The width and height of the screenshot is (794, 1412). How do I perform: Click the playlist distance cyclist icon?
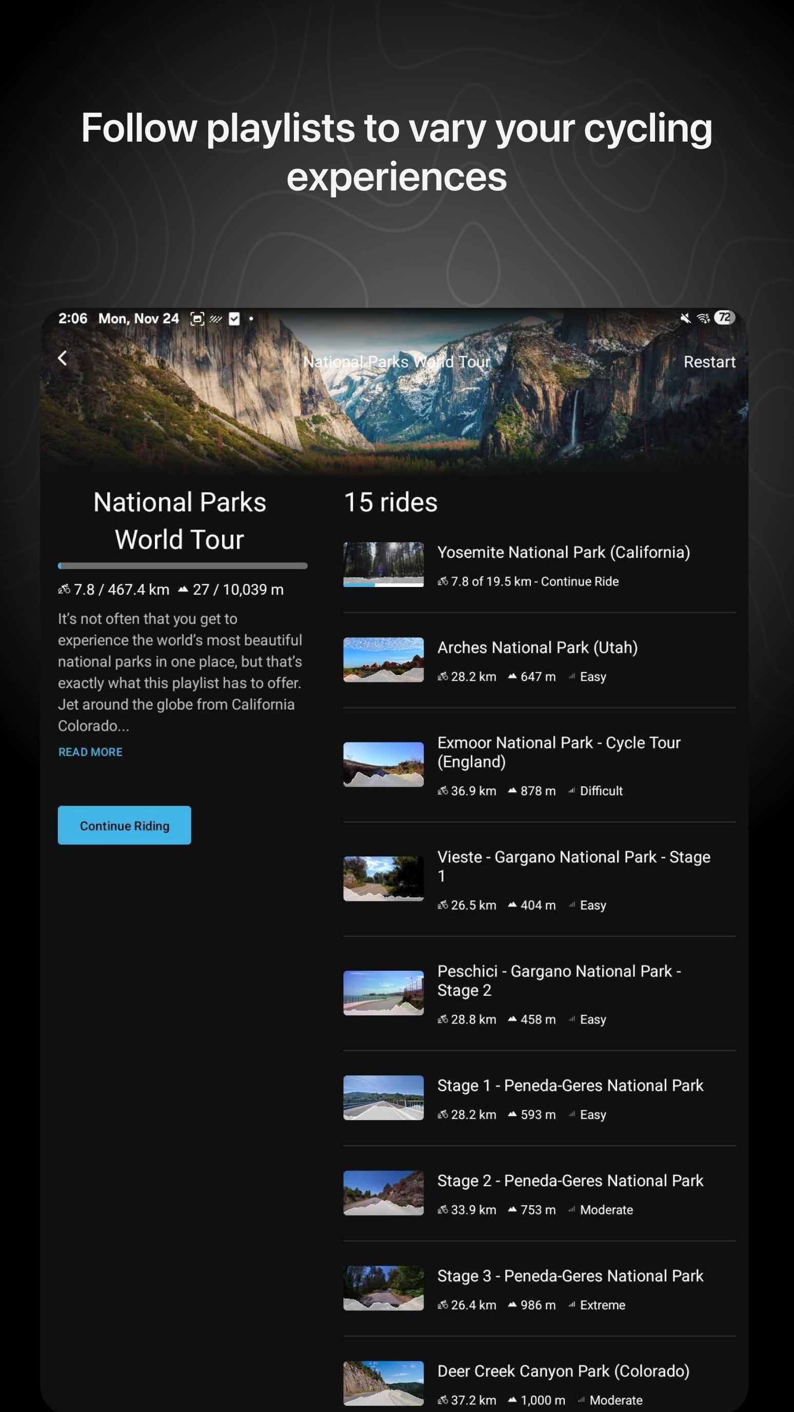[64, 589]
